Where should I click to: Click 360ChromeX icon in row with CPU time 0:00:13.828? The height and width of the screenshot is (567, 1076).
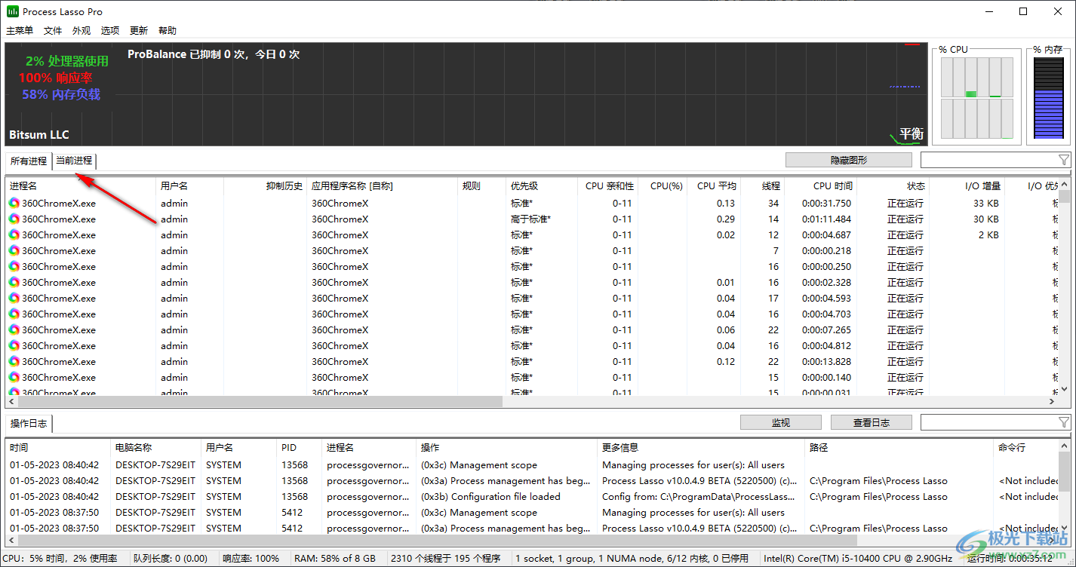tap(14, 361)
